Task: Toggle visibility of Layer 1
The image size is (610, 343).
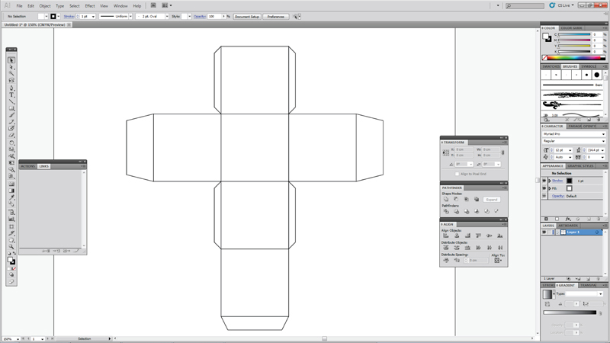Action: coord(544,232)
